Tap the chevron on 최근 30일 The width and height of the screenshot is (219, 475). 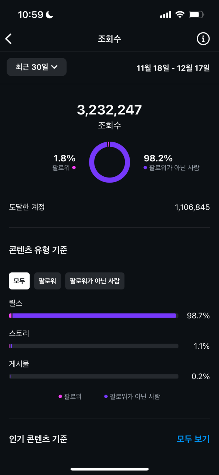pyautogui.click(x=55, y=67)
